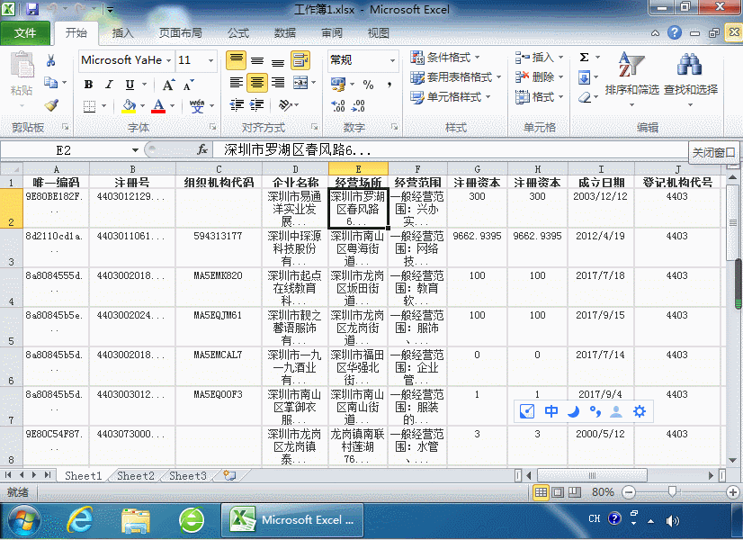Viewport: 743px width, 540px height.
Task: Expand the Name Box dropdown arrow
Action: coord(135,150)
